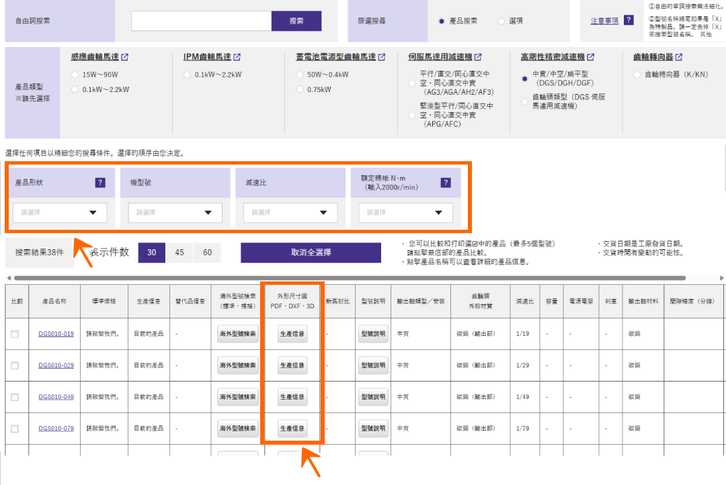This screenshot has width=726, height=485.
Task: Click external link icon beside 高剛性精密減速機
Action: pyautogui.click(x=590, y=57)
